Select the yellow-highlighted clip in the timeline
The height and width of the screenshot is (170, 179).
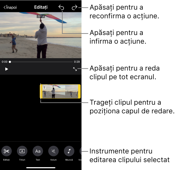point(60,91)
